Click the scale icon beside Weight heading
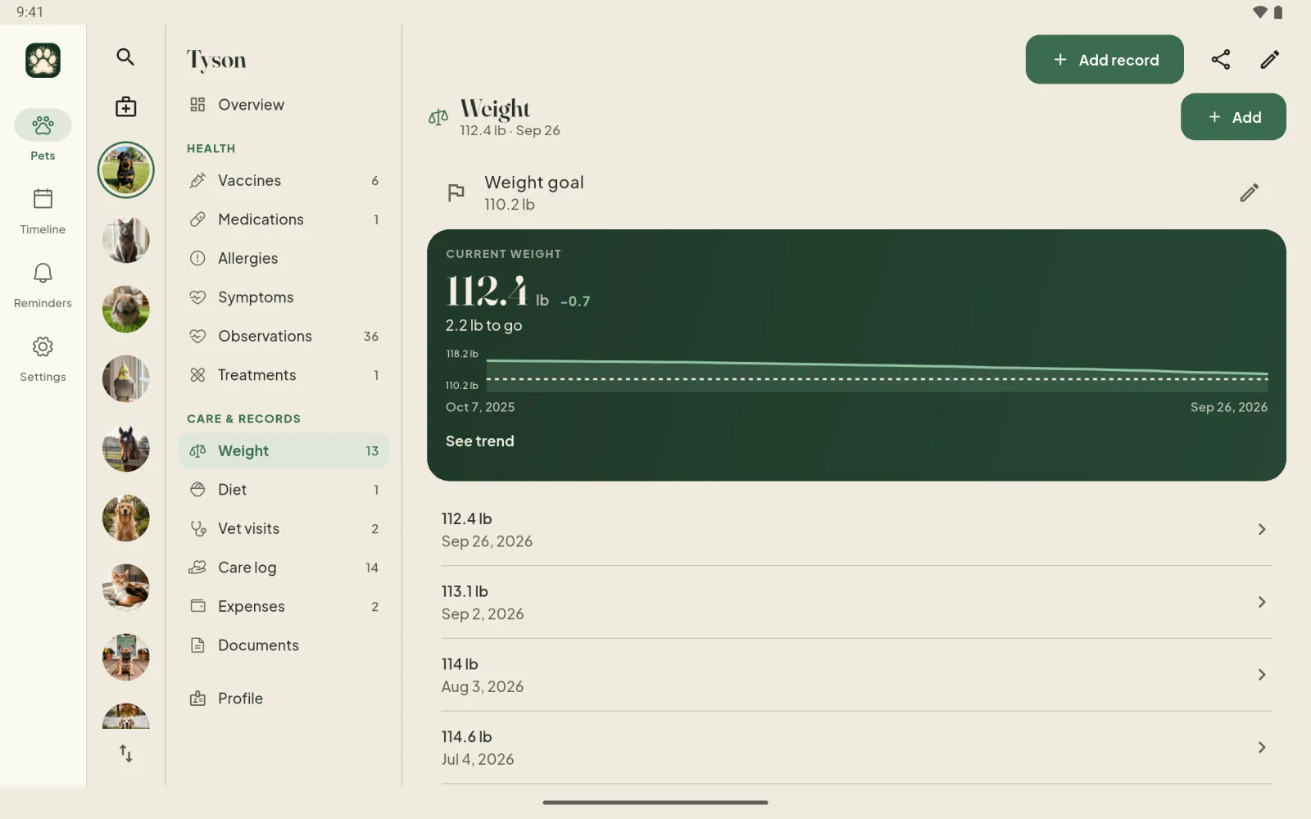The height and width of the screenshot is (819, 1311). 438,117
